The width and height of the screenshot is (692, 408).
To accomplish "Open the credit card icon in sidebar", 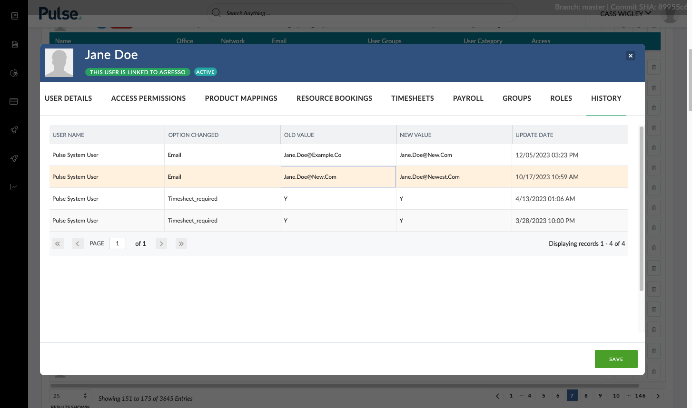I will pyautogui.click(x=14, y=101).
